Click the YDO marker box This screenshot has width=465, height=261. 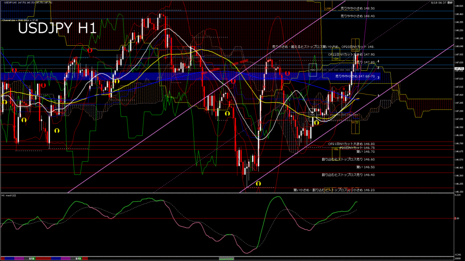(312, 70)
